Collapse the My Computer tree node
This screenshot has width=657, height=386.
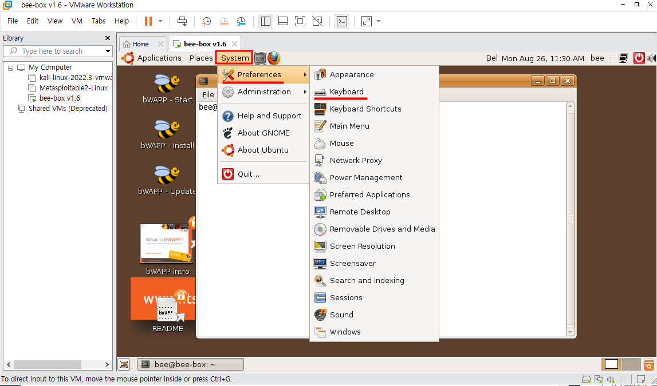tap(10, 67)
